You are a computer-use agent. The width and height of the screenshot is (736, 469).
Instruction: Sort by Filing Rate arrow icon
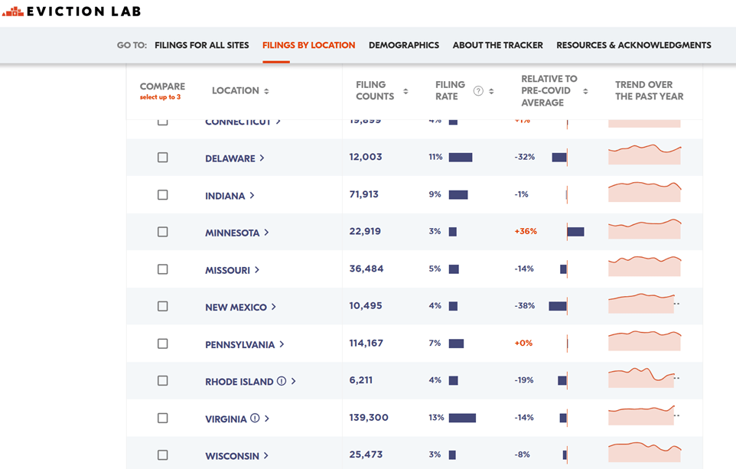pyautogui.click(x=491, y=91)
